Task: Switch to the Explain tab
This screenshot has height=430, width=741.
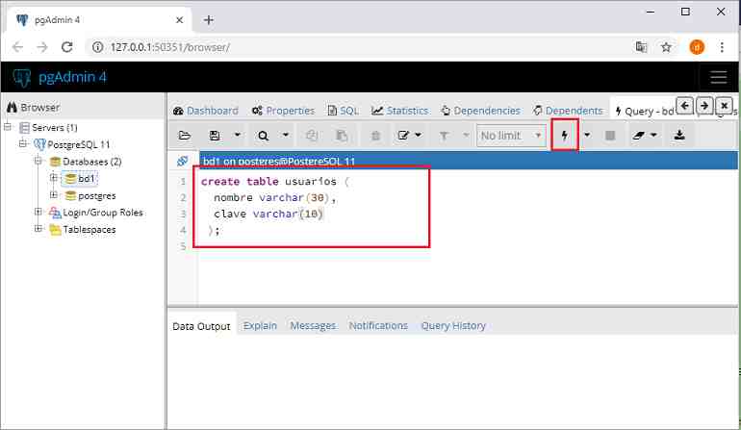Action: coord(260,325)
